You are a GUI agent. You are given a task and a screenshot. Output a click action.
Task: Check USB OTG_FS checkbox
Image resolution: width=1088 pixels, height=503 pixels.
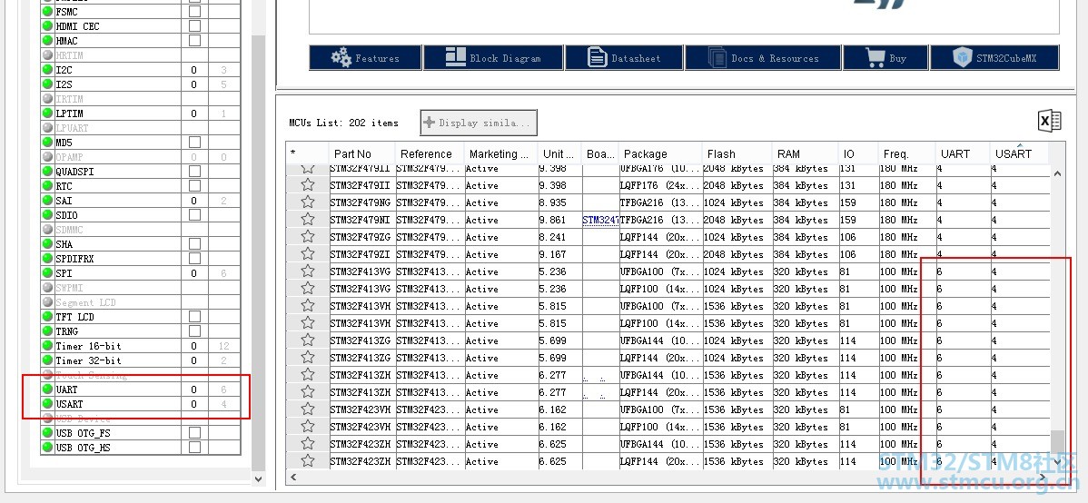point(195,433)
